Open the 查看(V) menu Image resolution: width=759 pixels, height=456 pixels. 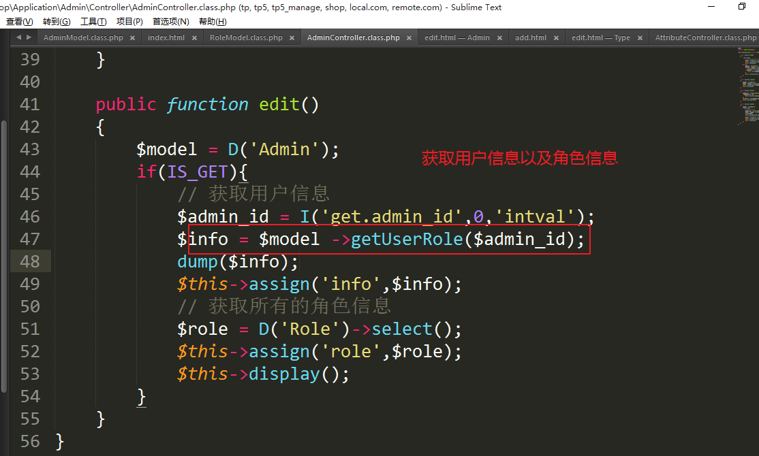click(19, 22)
